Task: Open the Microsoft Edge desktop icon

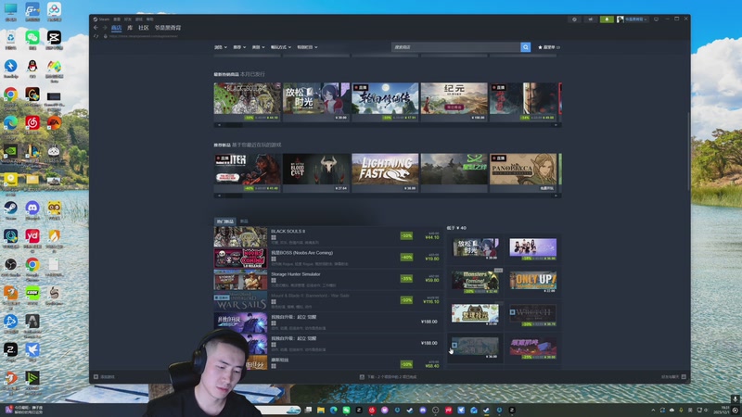Action: (x=10, y=124)
